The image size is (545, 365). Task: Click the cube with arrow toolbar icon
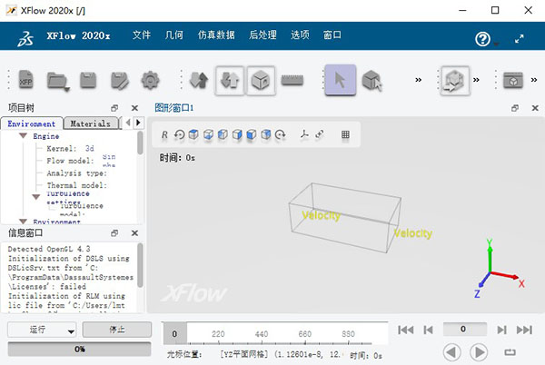click(455, 81)
